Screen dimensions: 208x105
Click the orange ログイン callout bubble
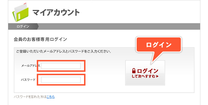tap(159, 45)
